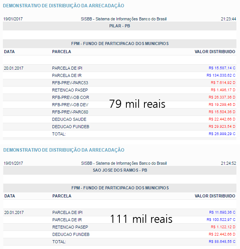Select the RFB-PREV-OB COR row label
The height and width of the screenshot is (249, 240).
point(71,97)
